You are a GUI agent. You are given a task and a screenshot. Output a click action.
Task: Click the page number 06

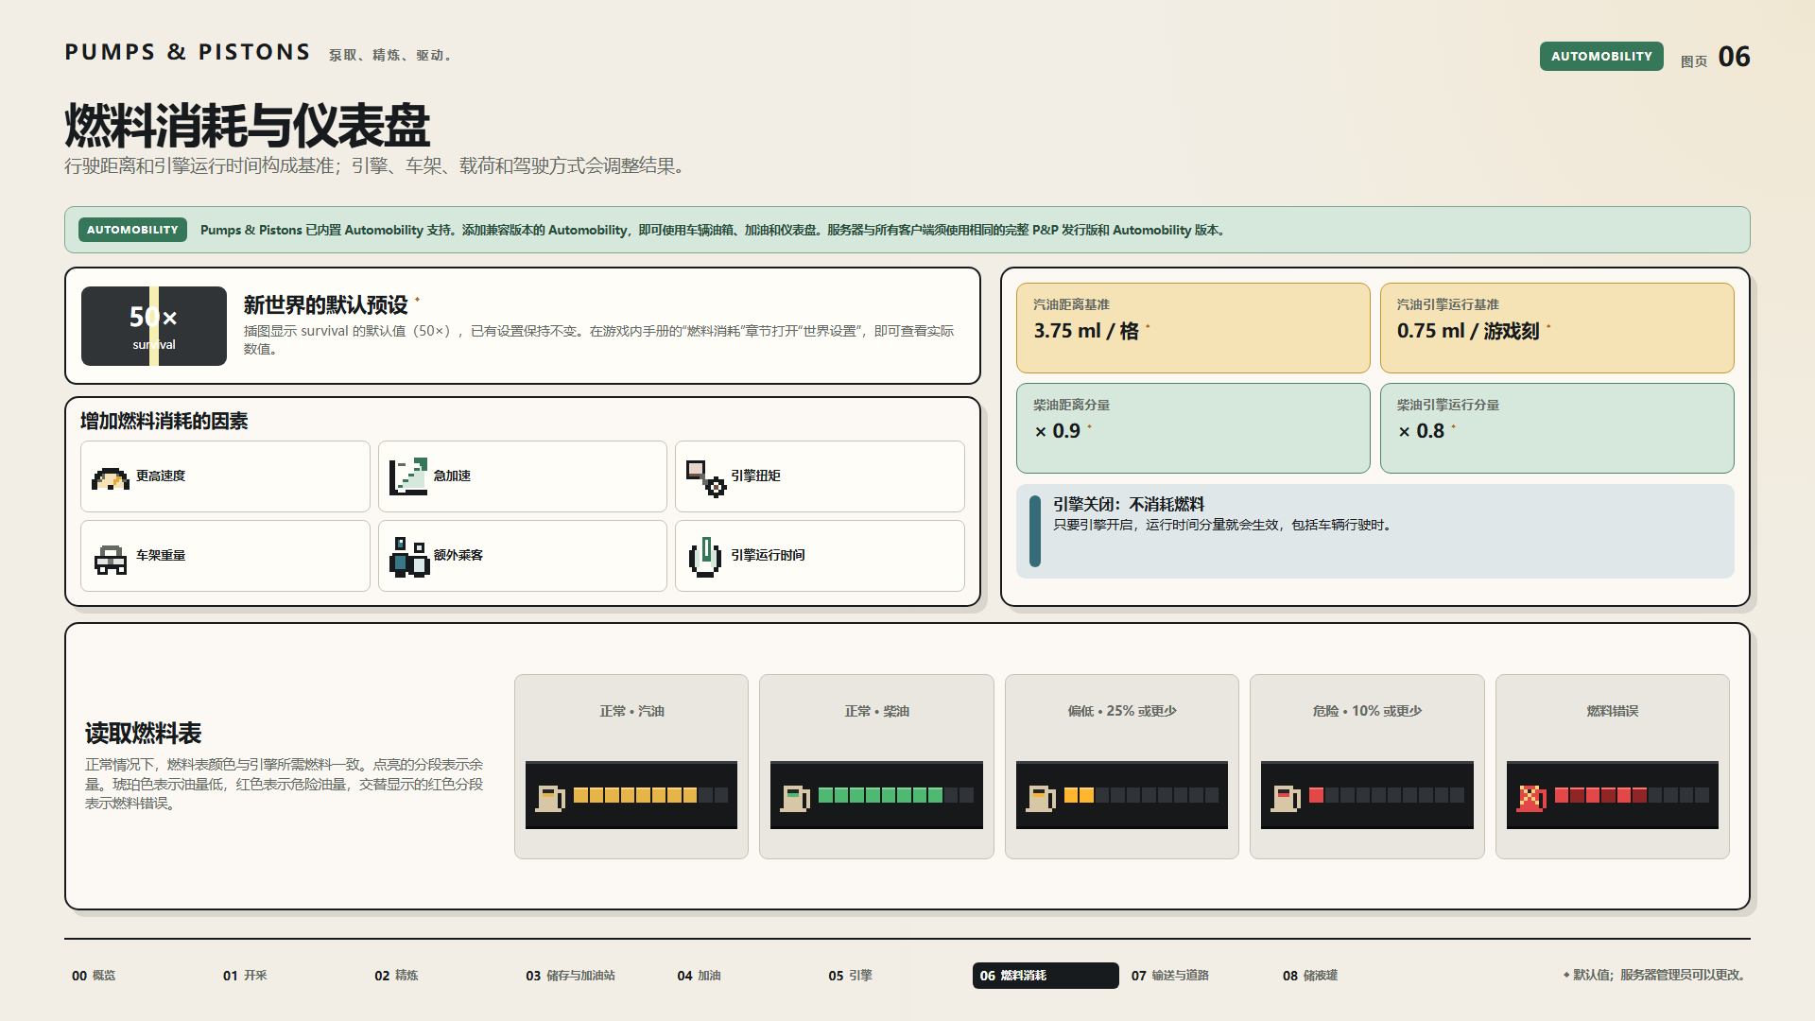(1735, 57)
